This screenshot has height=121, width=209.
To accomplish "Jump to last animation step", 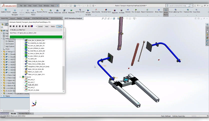I will click(29, 26).
